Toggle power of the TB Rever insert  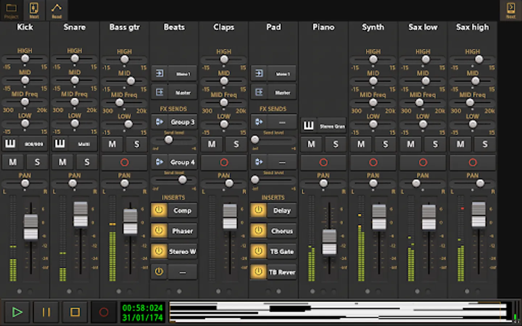[x=258, y=272]
